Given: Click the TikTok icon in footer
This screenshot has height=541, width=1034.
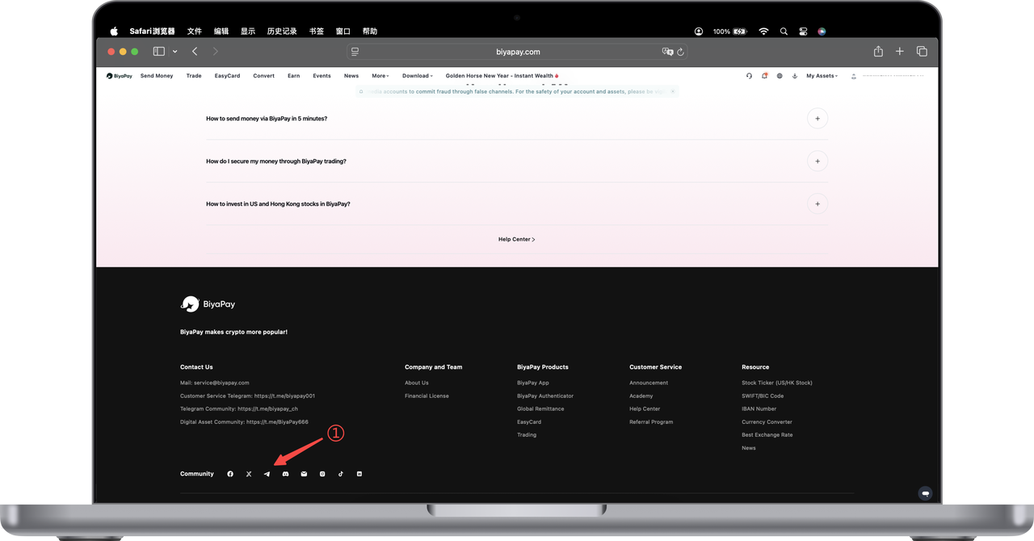Looking at the screenshot, I should (x=341, y=474).
